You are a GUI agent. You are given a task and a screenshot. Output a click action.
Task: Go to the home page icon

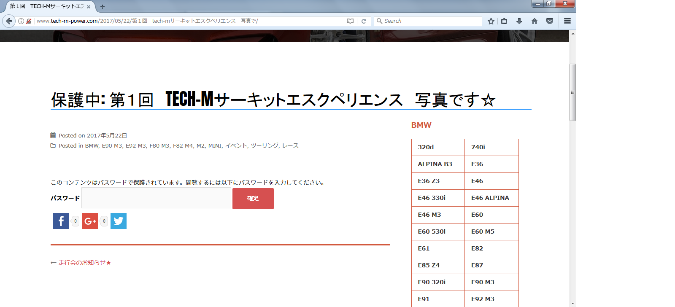click(535, 21)
